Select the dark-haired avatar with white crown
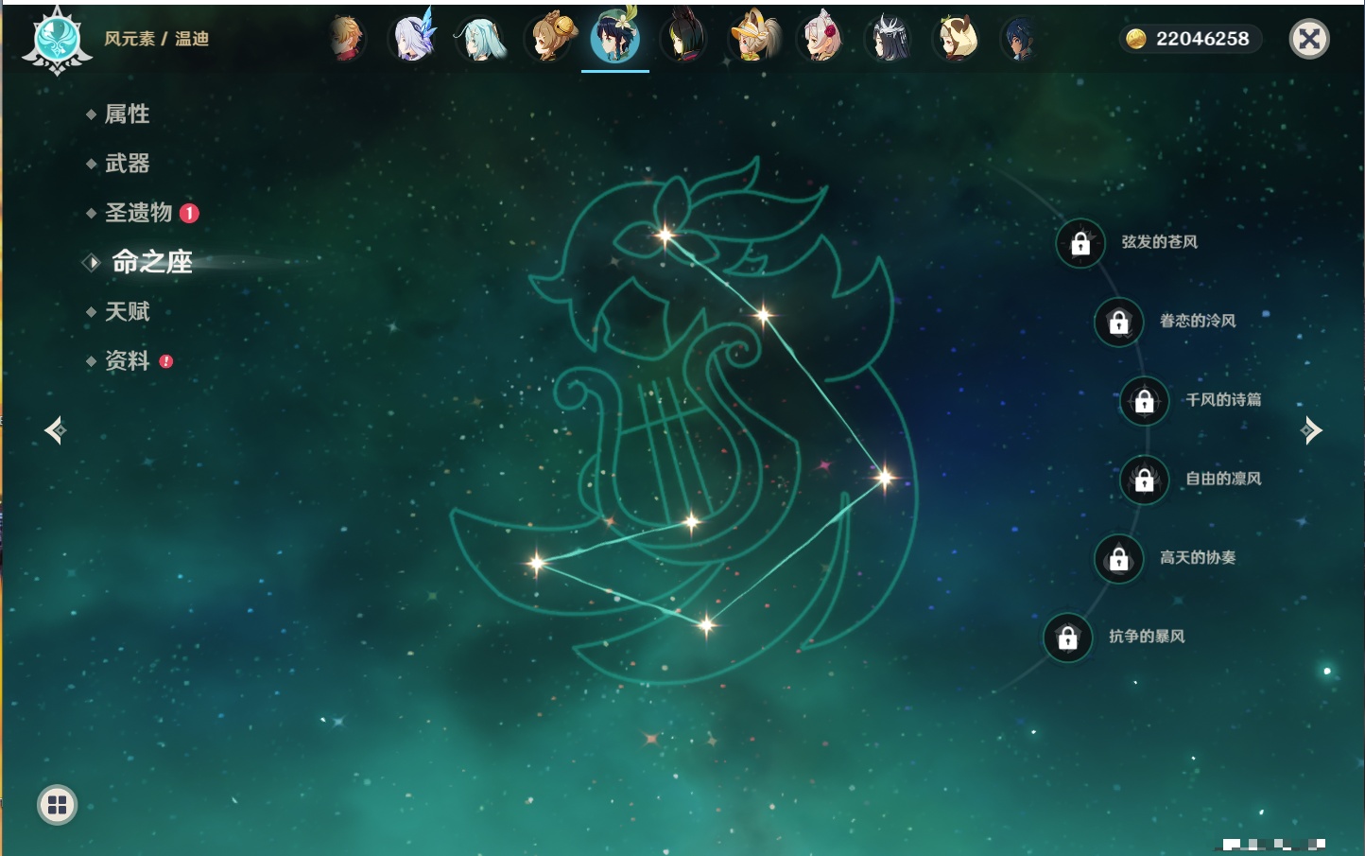 [889, 39]
